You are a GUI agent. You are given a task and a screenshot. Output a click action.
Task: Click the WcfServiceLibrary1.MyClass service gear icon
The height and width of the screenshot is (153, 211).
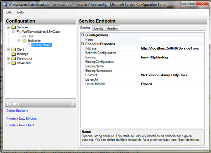point(19,32)
